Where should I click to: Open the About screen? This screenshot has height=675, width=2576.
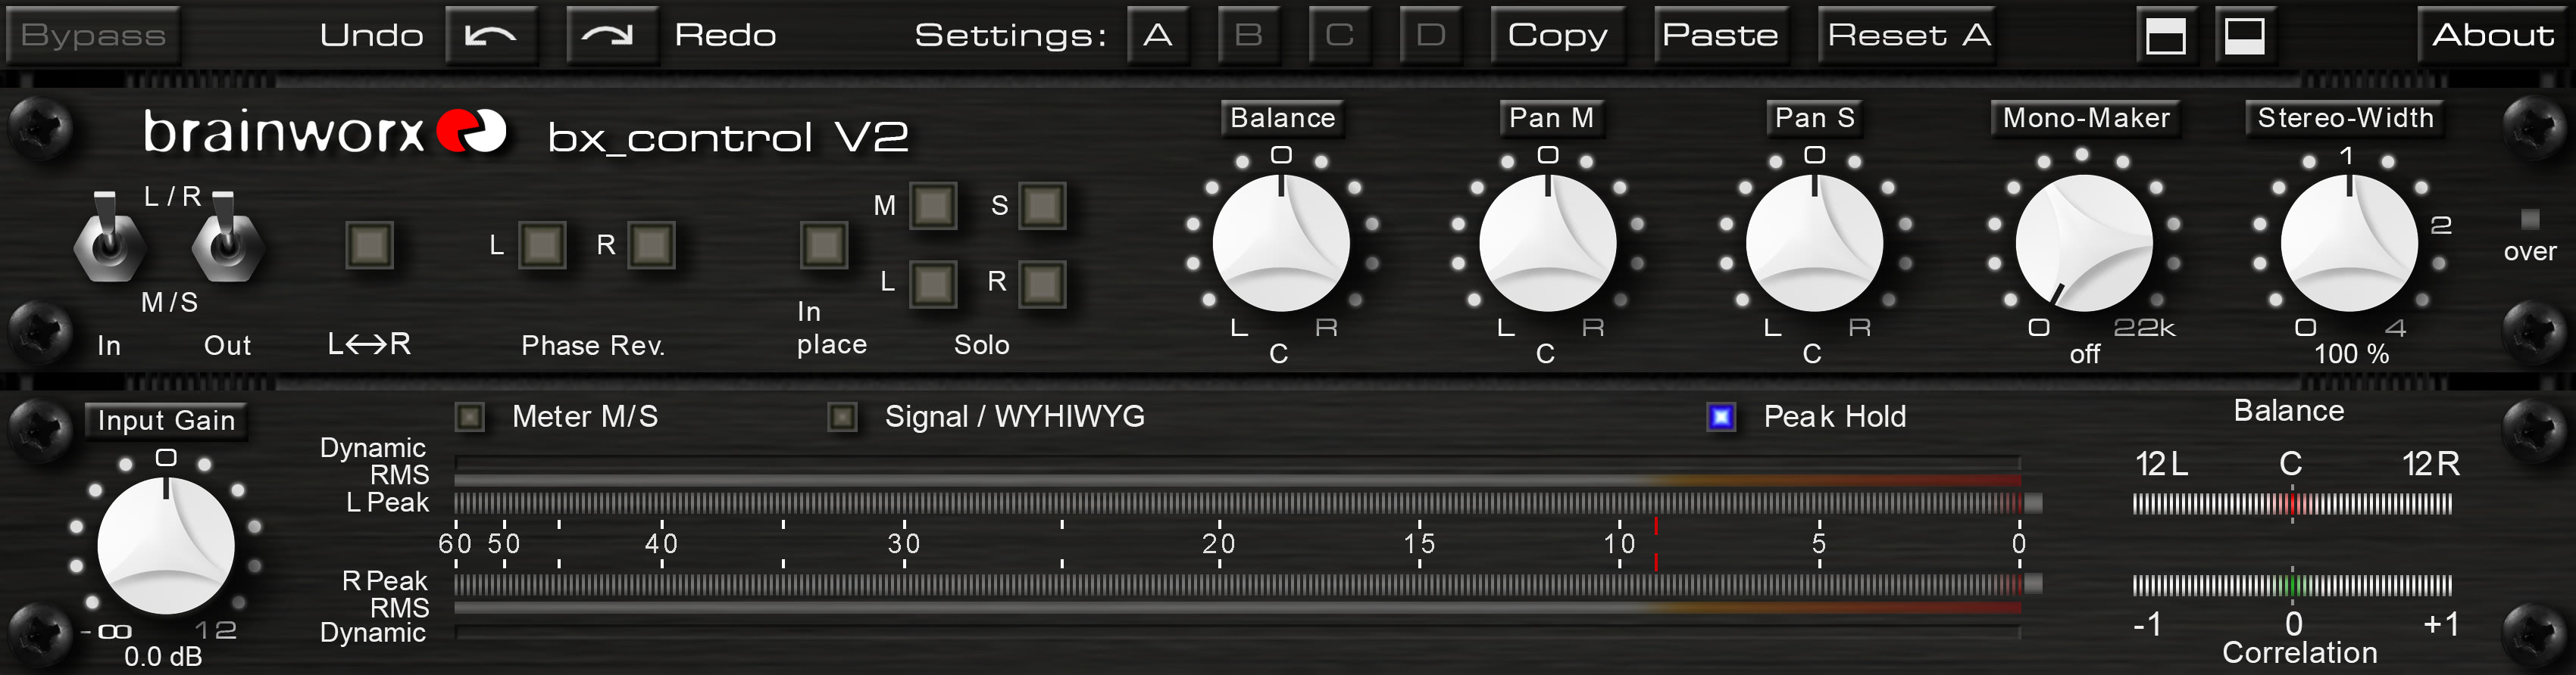(x=2493, y=35)
